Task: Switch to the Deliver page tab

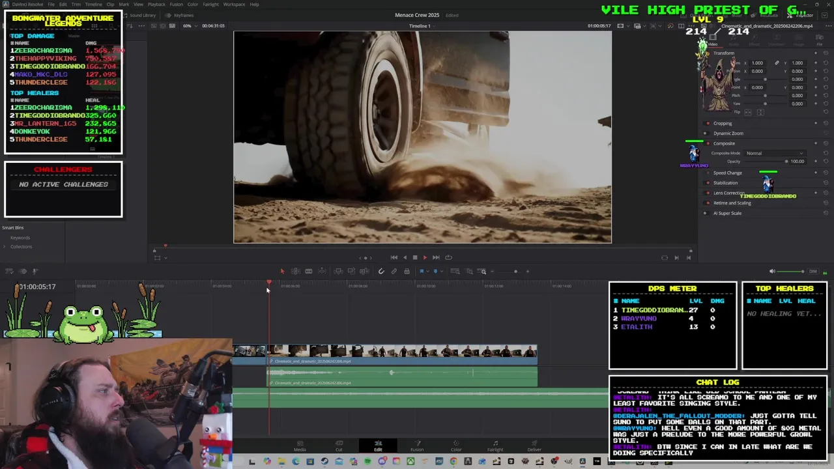Action: point(534,446)
